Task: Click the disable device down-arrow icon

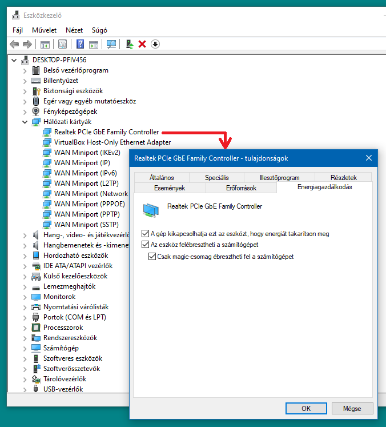Action: [155, 44]
